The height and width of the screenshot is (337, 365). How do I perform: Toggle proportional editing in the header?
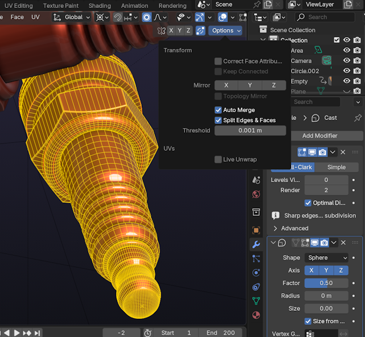click(147, 17)
